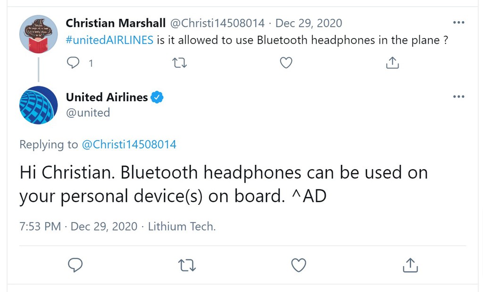
Task: Expand the share menu on United's reply
Action: 410,265
